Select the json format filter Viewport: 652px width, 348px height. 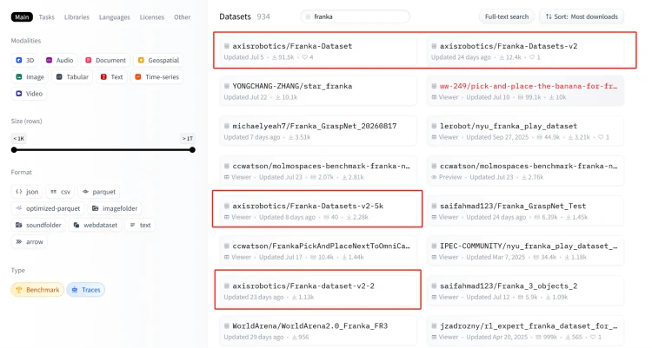coord(27,192)
